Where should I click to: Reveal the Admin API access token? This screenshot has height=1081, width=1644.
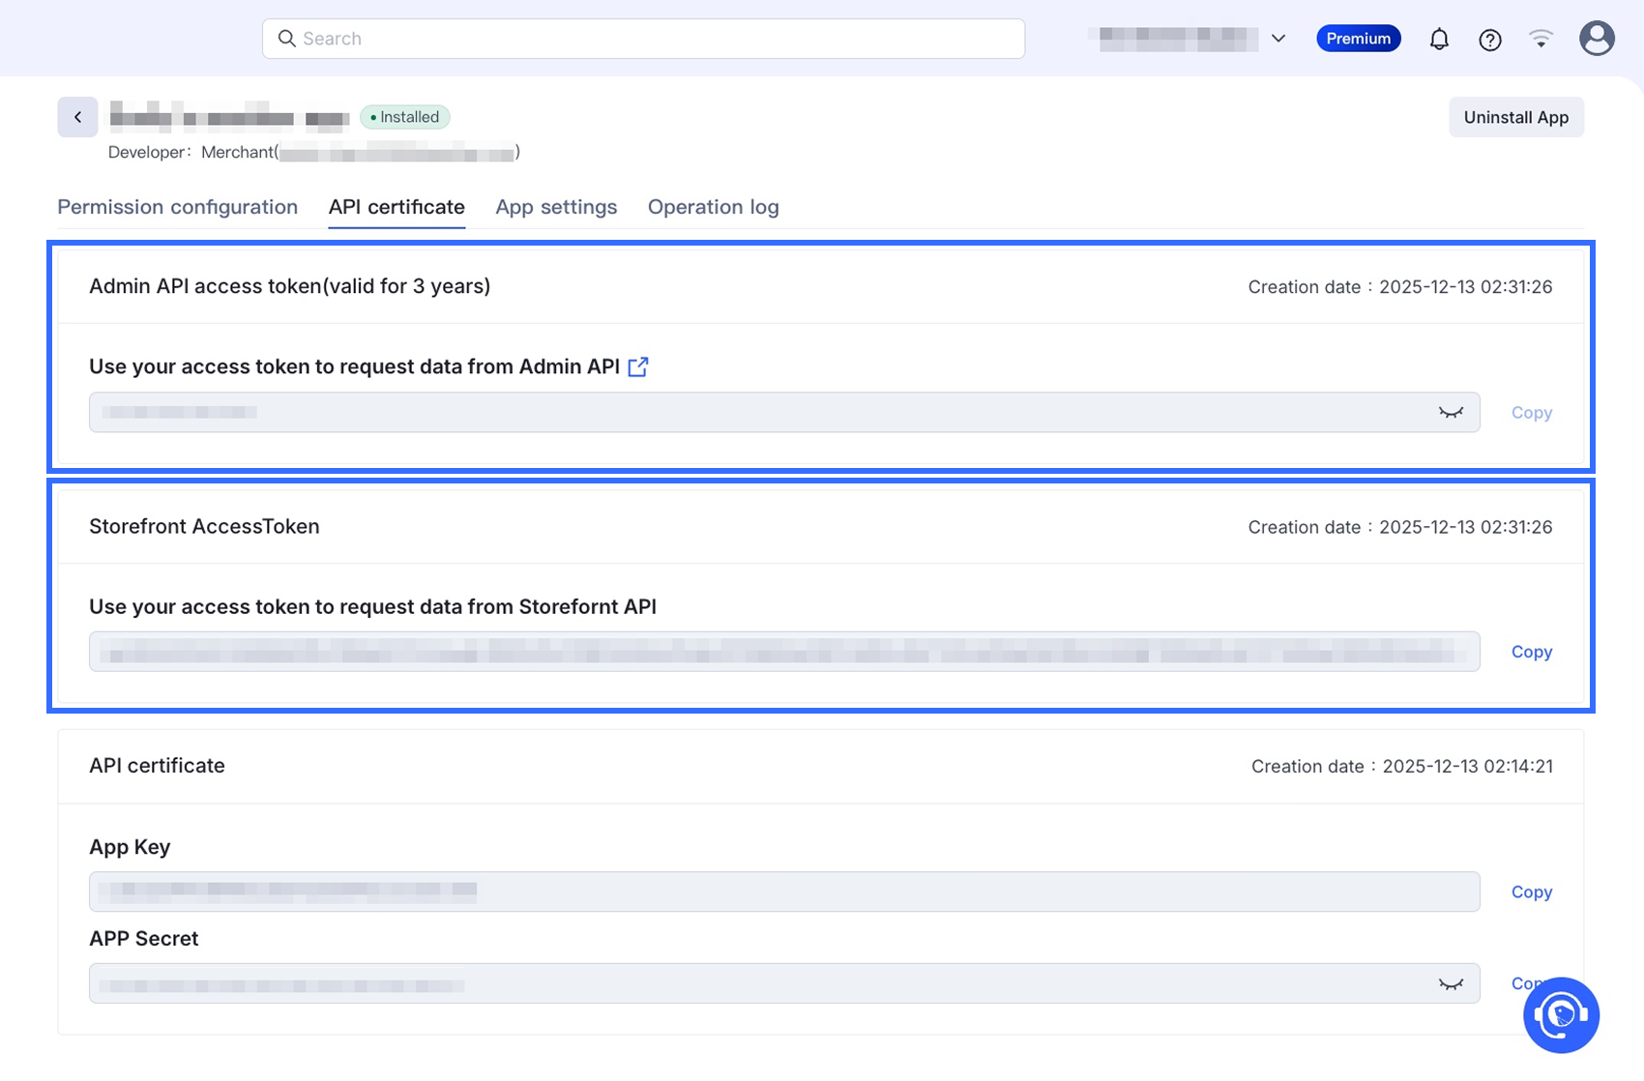(1451, 413)
